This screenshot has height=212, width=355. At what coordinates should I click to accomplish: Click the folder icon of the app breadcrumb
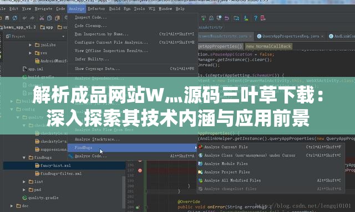[42, 27]
